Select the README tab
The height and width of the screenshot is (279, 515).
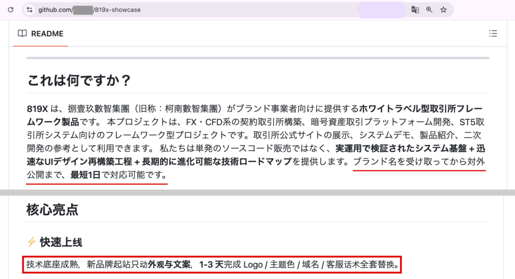[41, 34]
